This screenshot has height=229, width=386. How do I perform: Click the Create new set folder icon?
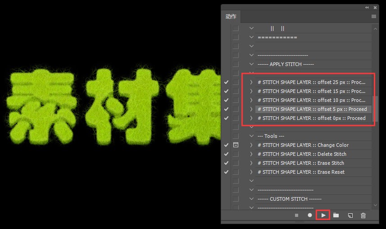[336, 216]
